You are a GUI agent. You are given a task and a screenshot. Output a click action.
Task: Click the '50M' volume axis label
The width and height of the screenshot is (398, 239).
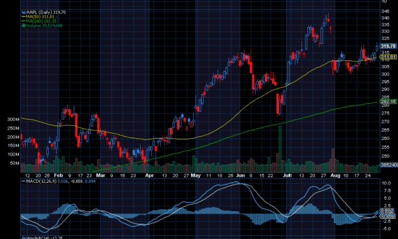click(x=15, y=163)
